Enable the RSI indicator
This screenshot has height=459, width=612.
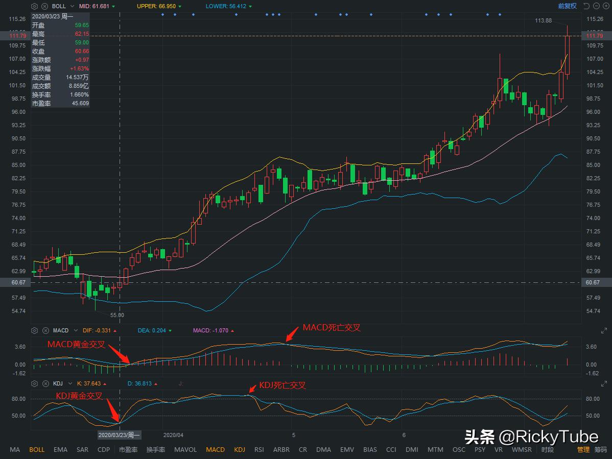[x=259, y=450]
